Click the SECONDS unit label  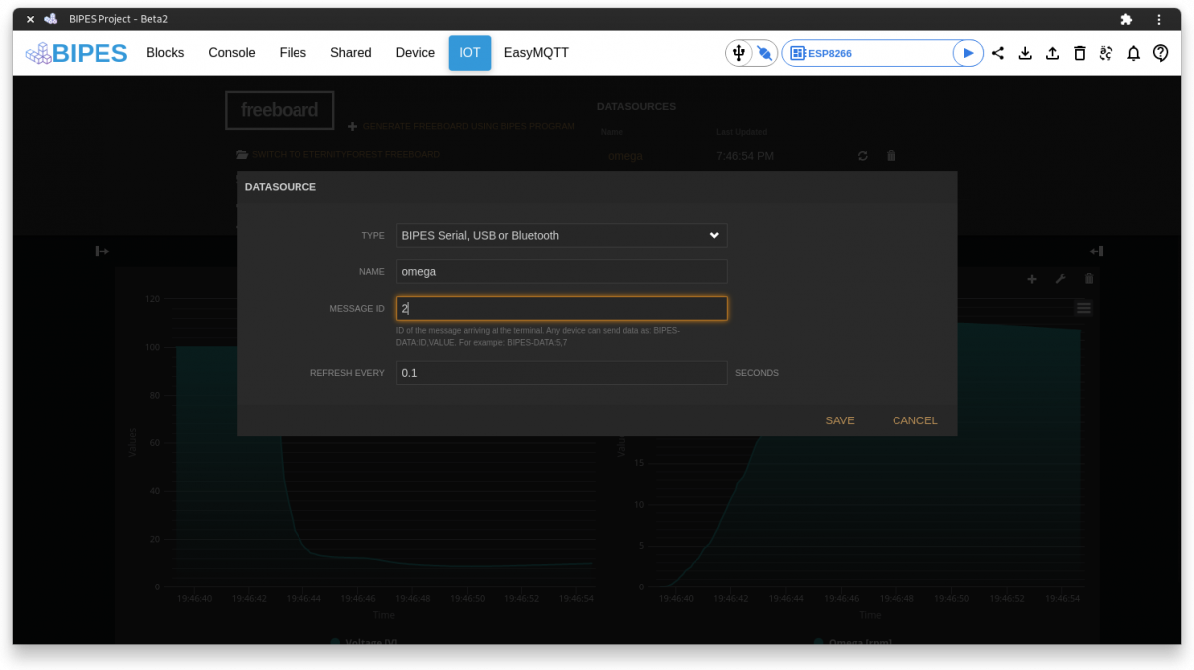[757, 373]
